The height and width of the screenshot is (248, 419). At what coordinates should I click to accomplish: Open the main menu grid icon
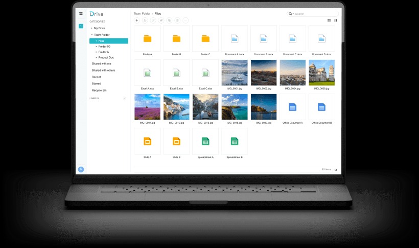(x=81, y=13)
